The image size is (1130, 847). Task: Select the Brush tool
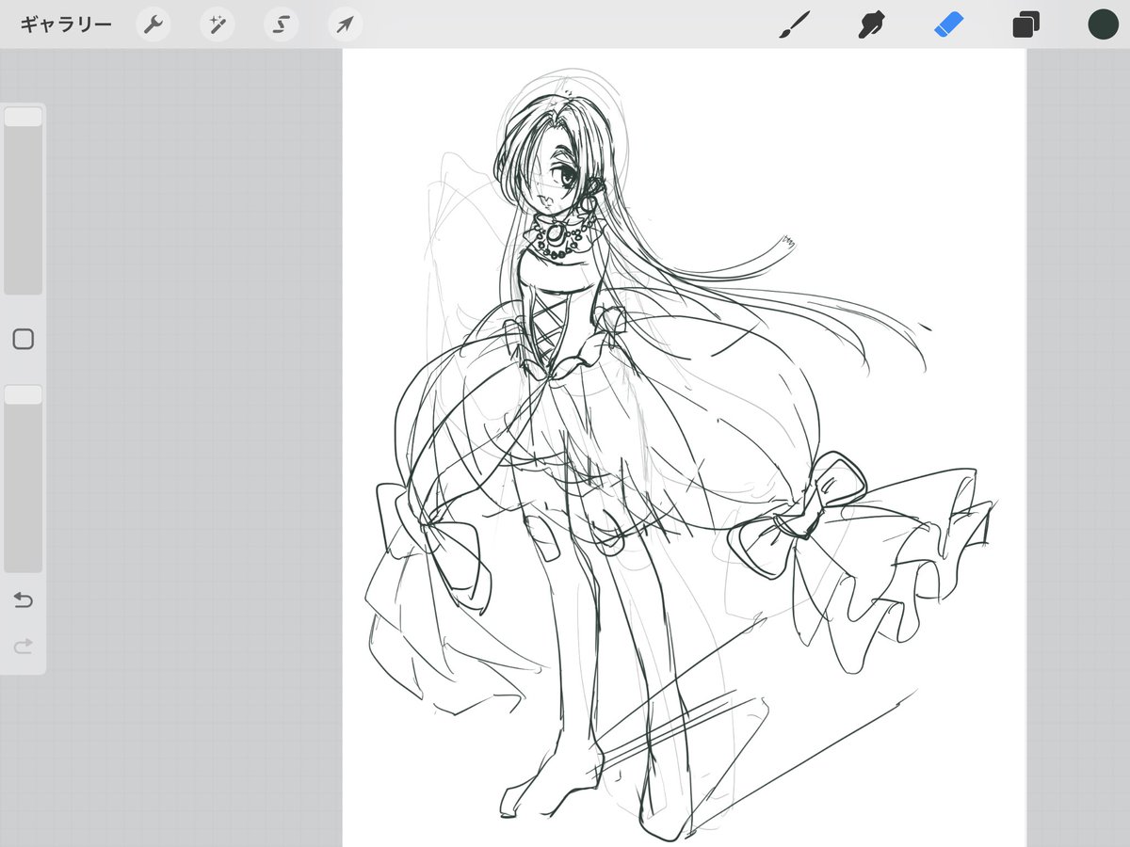click(x=794, y=24)
